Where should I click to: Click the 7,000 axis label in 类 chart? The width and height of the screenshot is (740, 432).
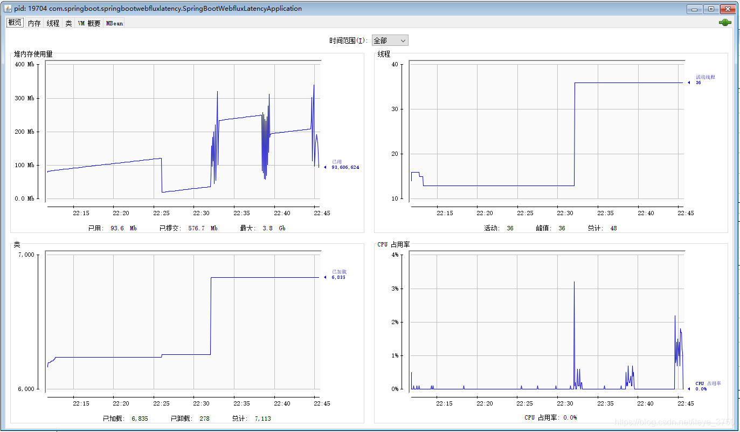tap(26, 255)
